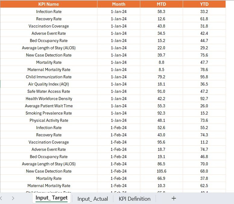Screen dimensions: 234x204
Task: Select the Health Workforce Density cell
Action: 49,99
